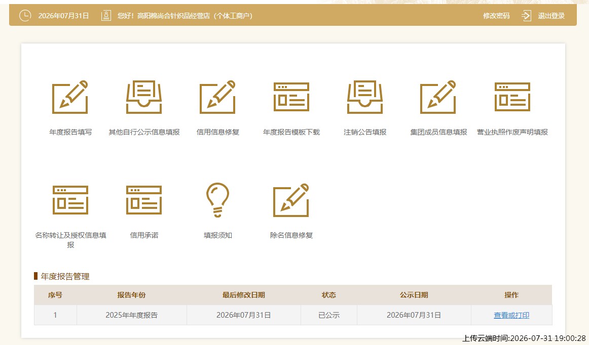Click the 集团成员信息填报 label
The image size is (589, 345).
coord(438,132)
